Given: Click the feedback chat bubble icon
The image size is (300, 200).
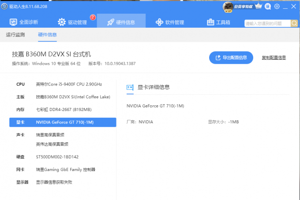Looking at the screenshot, I should pos(268,7).
